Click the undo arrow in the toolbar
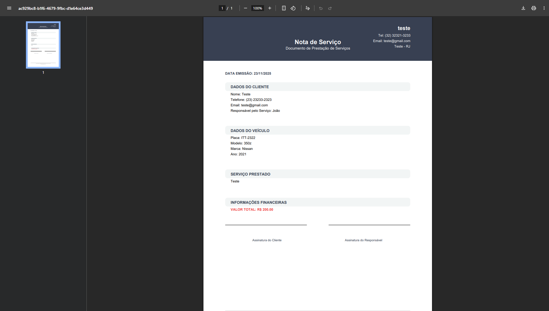The width and height of the screenshot is (549, 311). coord(321,8)
